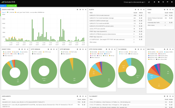Remove the HTTP Version panel
Screen dimensions: 175x108
57,49
